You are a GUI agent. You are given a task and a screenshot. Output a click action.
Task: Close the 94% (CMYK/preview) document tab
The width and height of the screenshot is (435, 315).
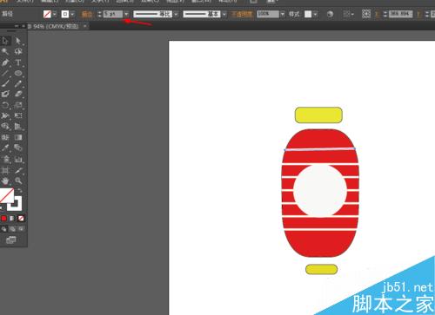point(85,26)
